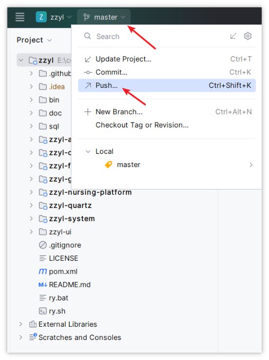Click the pom.xml Maven file icon
The image size is (269, 360).
pos(42,272)
